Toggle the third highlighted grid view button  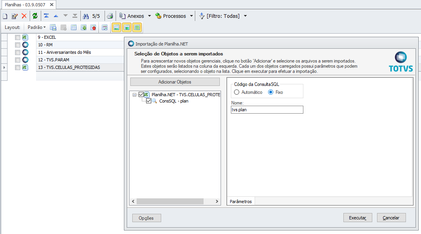137,27
